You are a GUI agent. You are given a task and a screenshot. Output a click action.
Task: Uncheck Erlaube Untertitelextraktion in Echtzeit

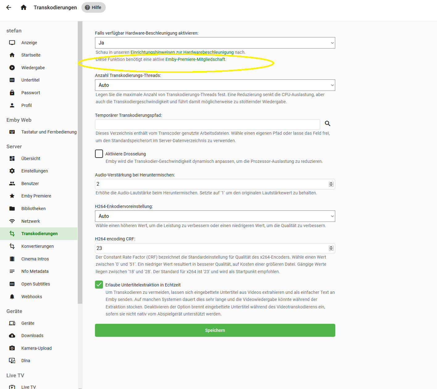coord(99,285)
